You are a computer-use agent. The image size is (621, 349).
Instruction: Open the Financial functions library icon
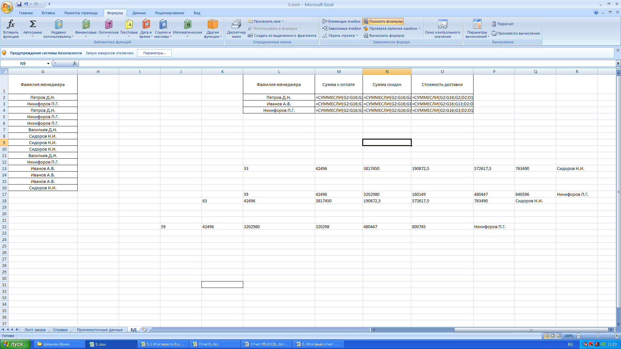(86, 24)
